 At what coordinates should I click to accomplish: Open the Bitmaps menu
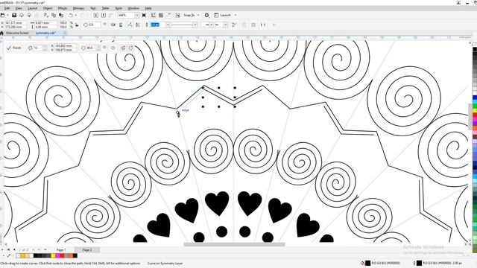click(78, 8)
